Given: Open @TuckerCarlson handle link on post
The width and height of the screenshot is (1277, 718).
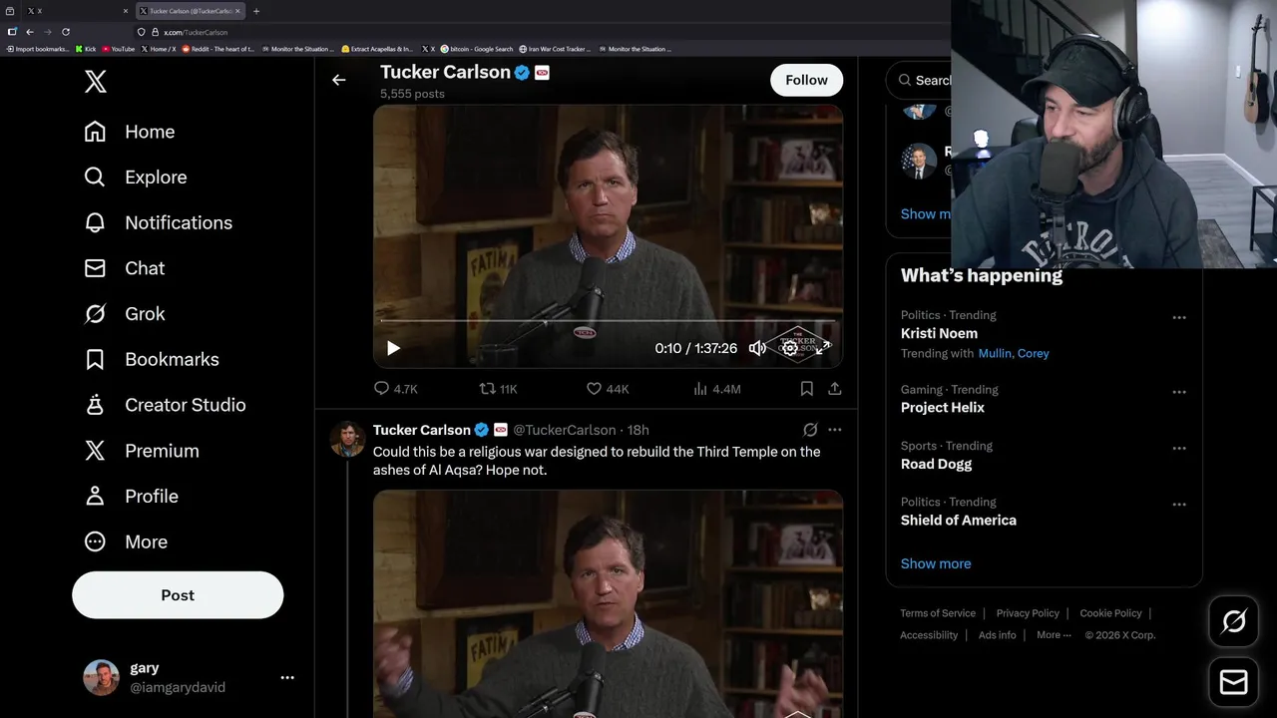Looking at the screenshot, I should [x=564, y=430].
